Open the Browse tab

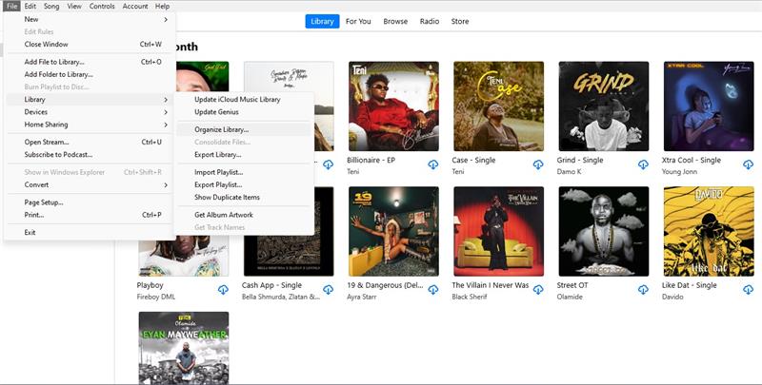pyautogui.click(x=395, y=21)
